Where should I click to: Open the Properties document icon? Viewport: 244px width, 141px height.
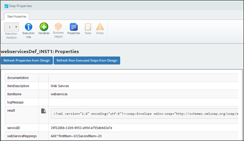point(74,27)
